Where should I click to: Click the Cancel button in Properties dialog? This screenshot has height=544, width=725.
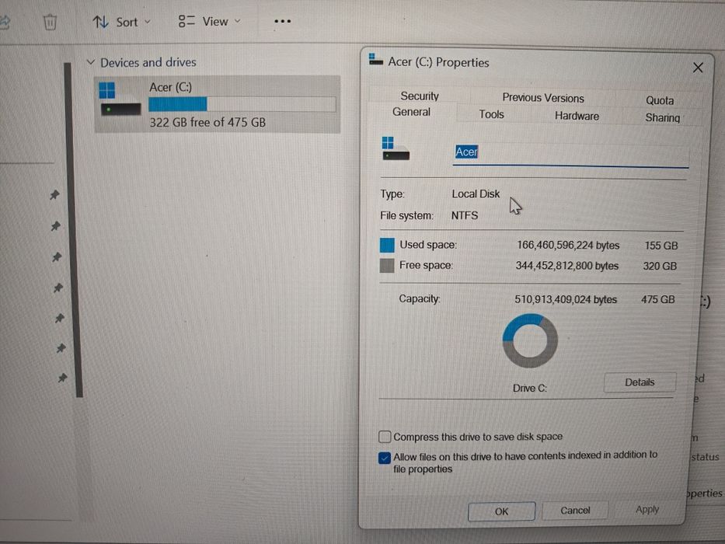point(575,511)
